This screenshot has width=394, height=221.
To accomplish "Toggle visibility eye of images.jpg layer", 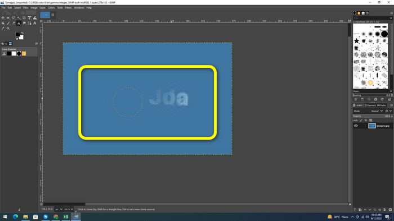I will pyautogui.click(x=356, y=126).
